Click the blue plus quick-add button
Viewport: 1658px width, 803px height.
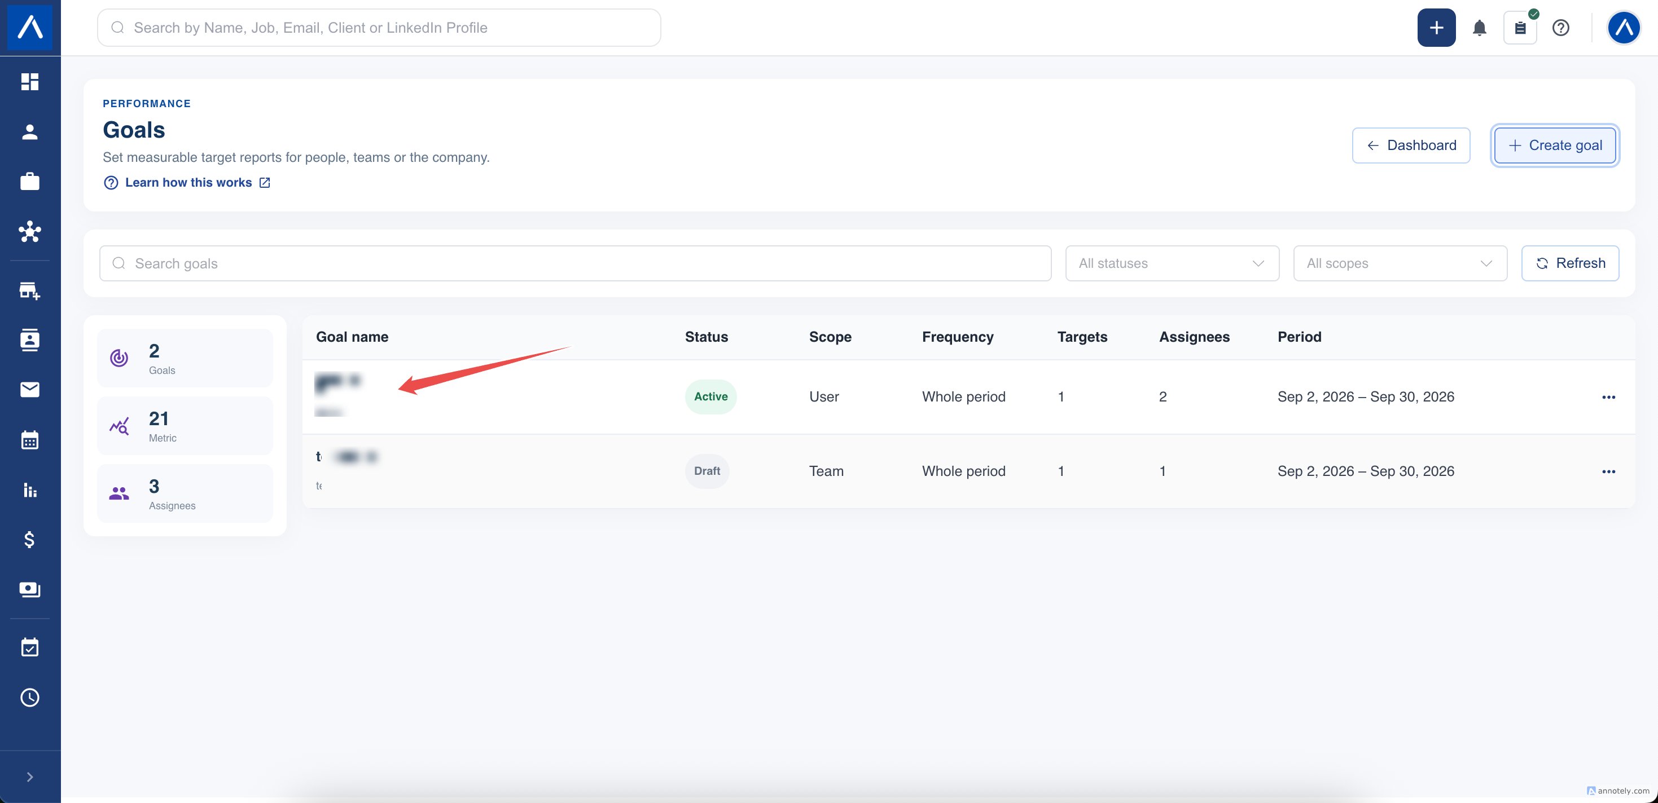pyautogui.click(x=1436, y=28)
